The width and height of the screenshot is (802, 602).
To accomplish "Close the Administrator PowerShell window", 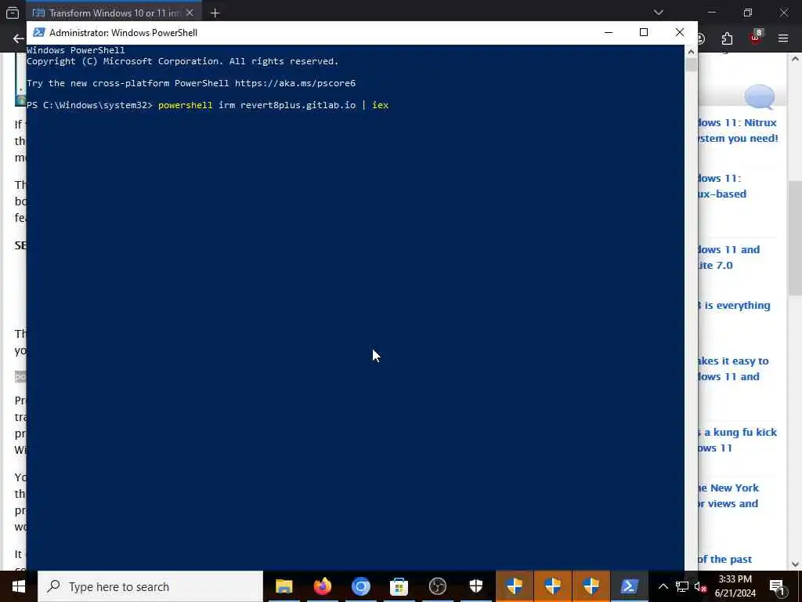I will pos(680,32).
